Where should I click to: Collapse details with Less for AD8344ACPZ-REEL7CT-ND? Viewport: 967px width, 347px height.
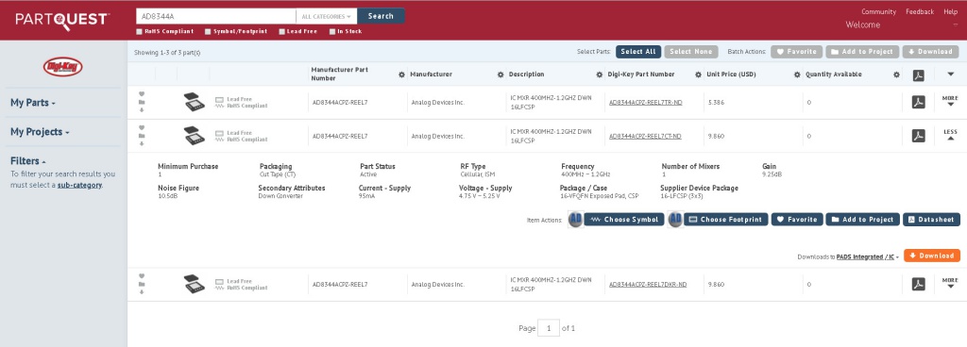(x=950, y=135)
